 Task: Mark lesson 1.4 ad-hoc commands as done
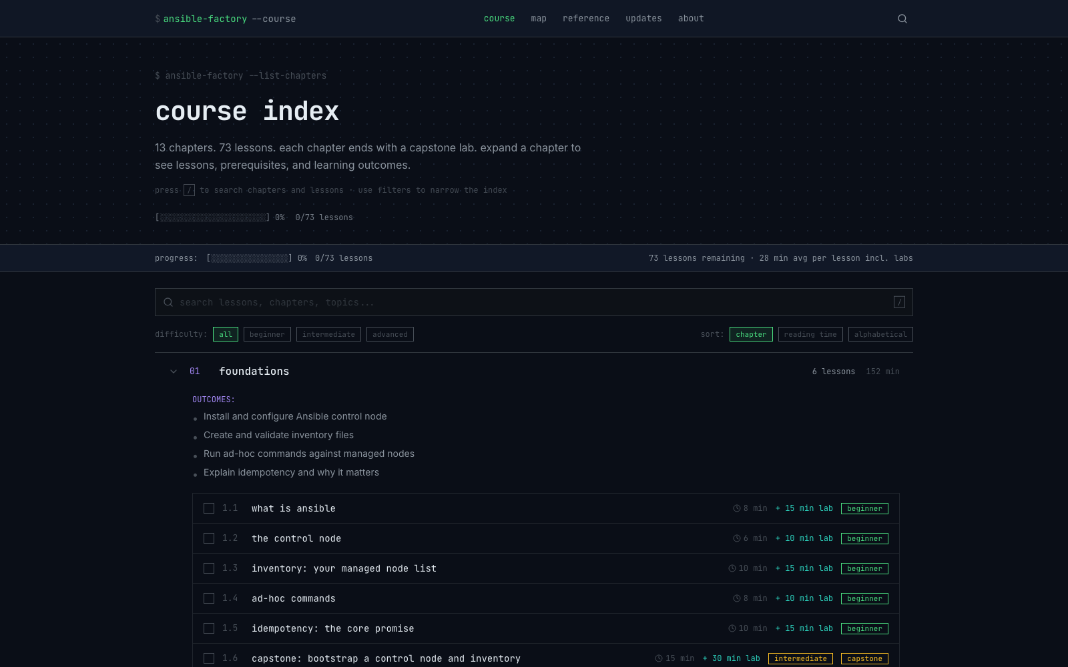tap(209, 598)
